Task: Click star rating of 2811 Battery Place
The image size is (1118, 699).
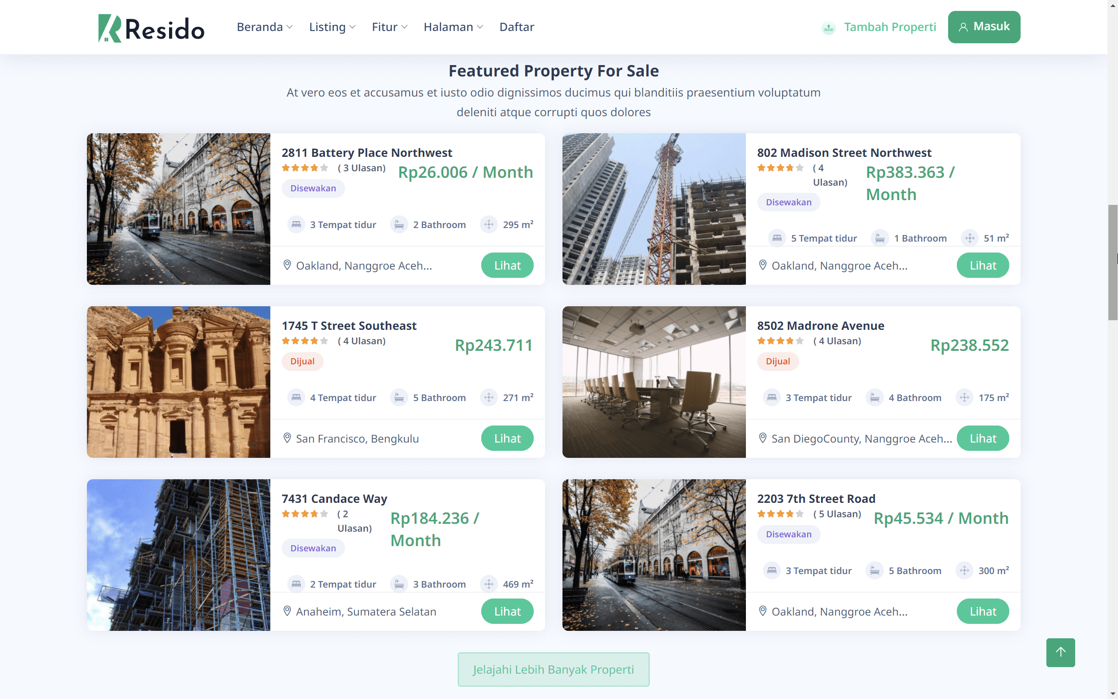Action: tap(305, 168)
